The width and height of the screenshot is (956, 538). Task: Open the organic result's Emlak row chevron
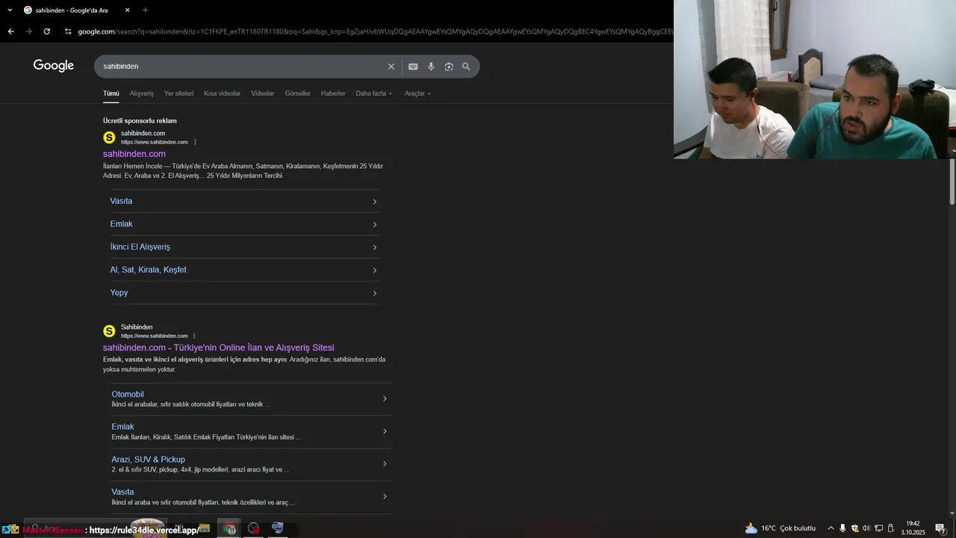coord(385,431)
